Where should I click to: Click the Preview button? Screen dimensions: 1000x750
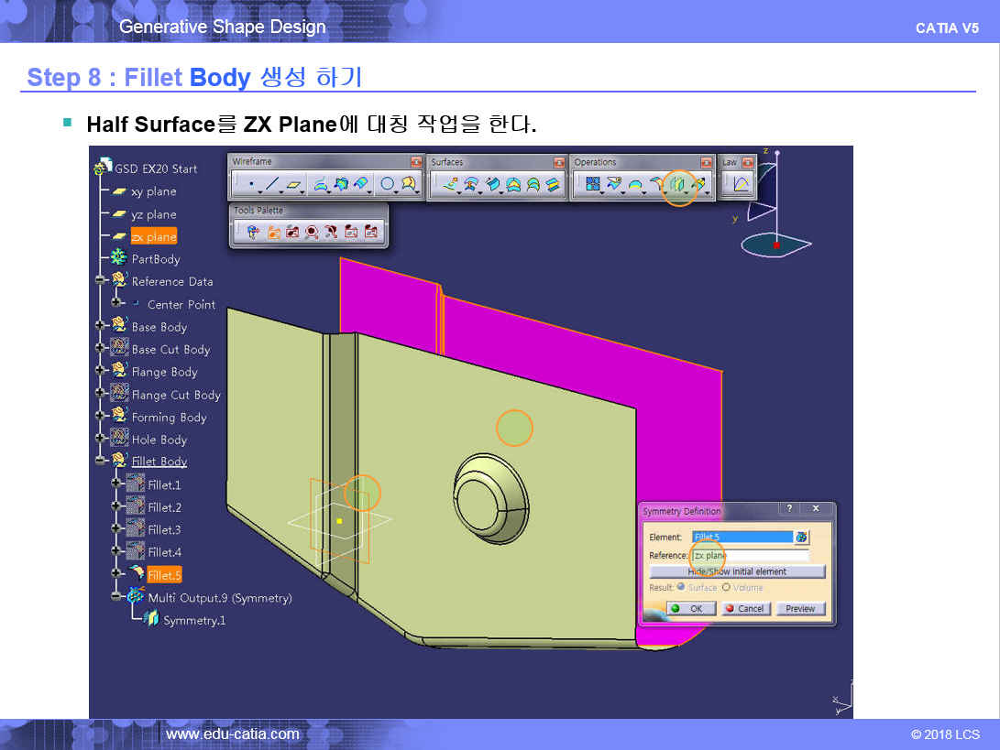(799, 608)
